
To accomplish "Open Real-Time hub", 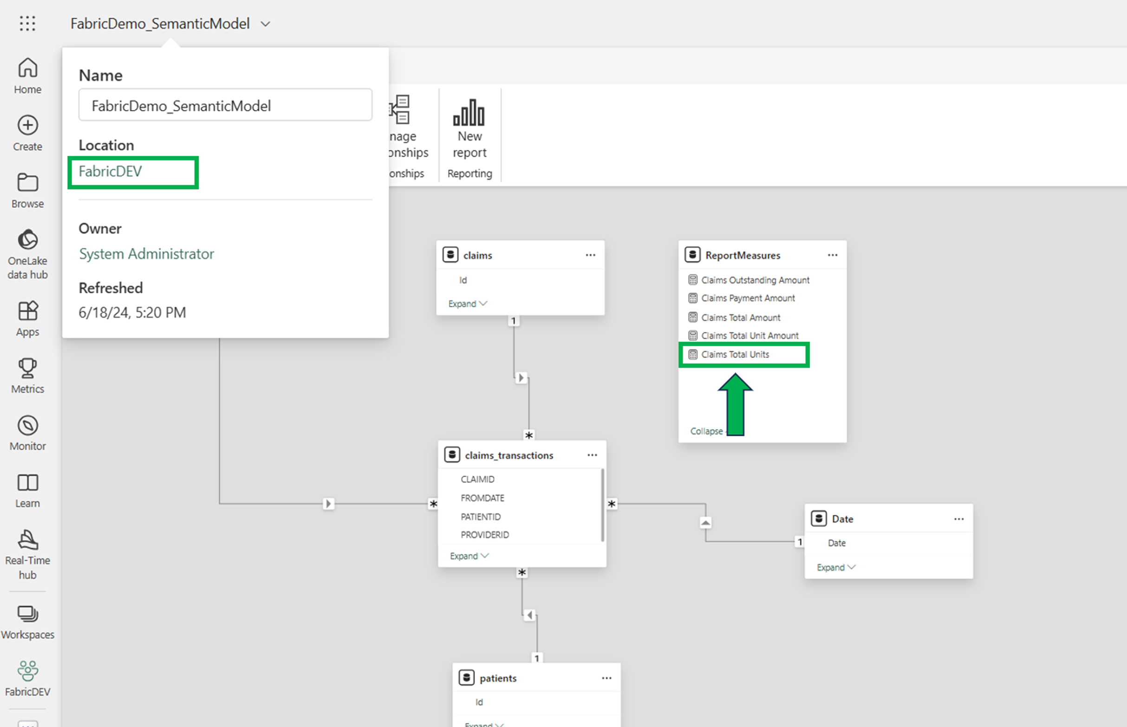I will point(27,554).
